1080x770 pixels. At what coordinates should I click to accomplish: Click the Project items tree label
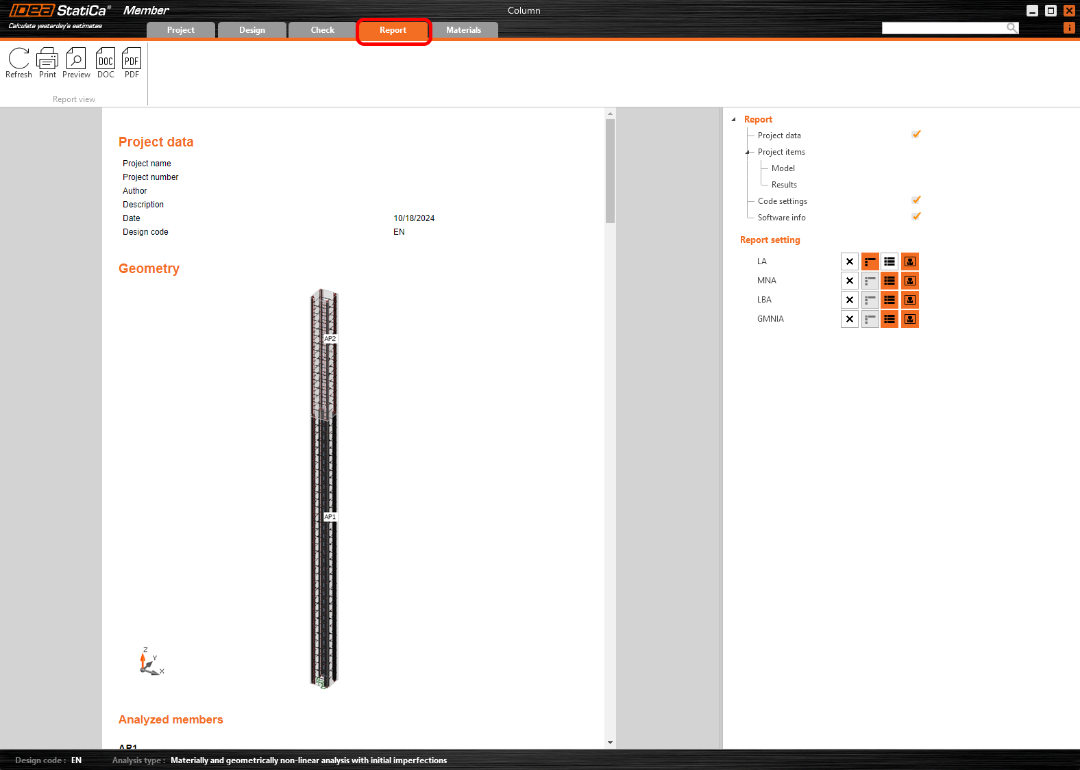(x=781, y=152)
